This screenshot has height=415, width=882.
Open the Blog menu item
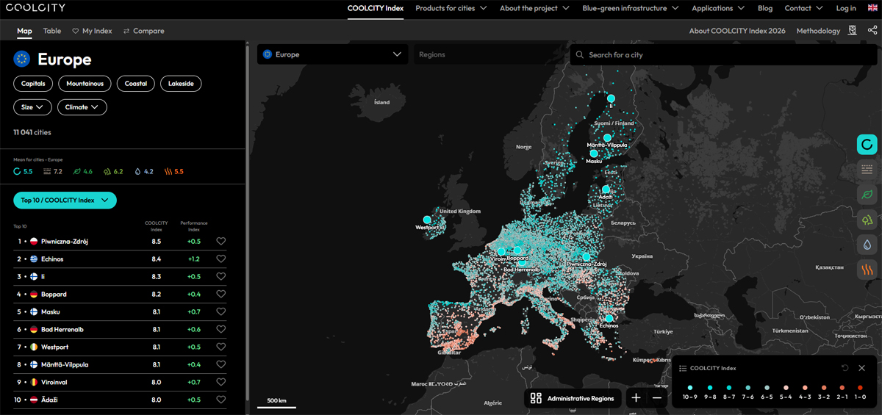click(764, 8)
